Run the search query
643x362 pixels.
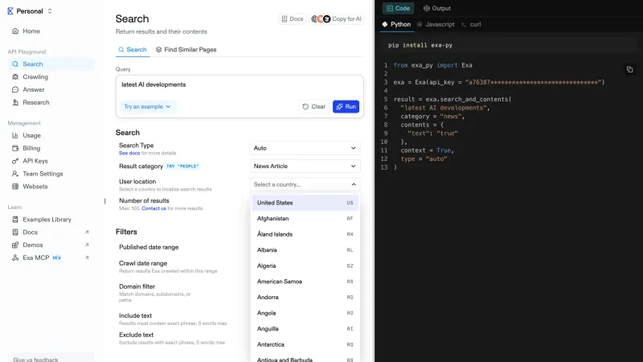coord(346,107)
